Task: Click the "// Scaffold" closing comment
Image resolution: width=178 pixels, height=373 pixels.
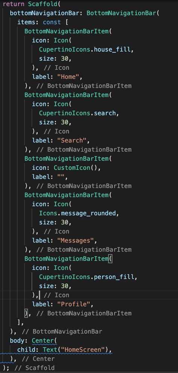Action: point(34,368)
